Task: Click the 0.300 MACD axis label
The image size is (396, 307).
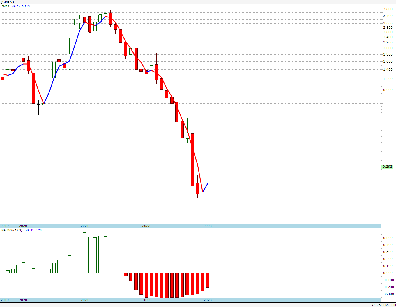Action: [x=387, y=252]
